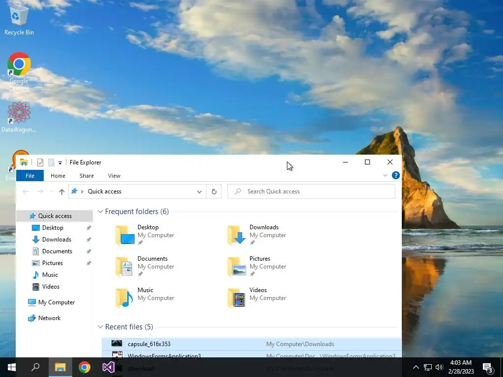Open File Explorer help icon
This screenshot has width=503, height=377.
396,175
